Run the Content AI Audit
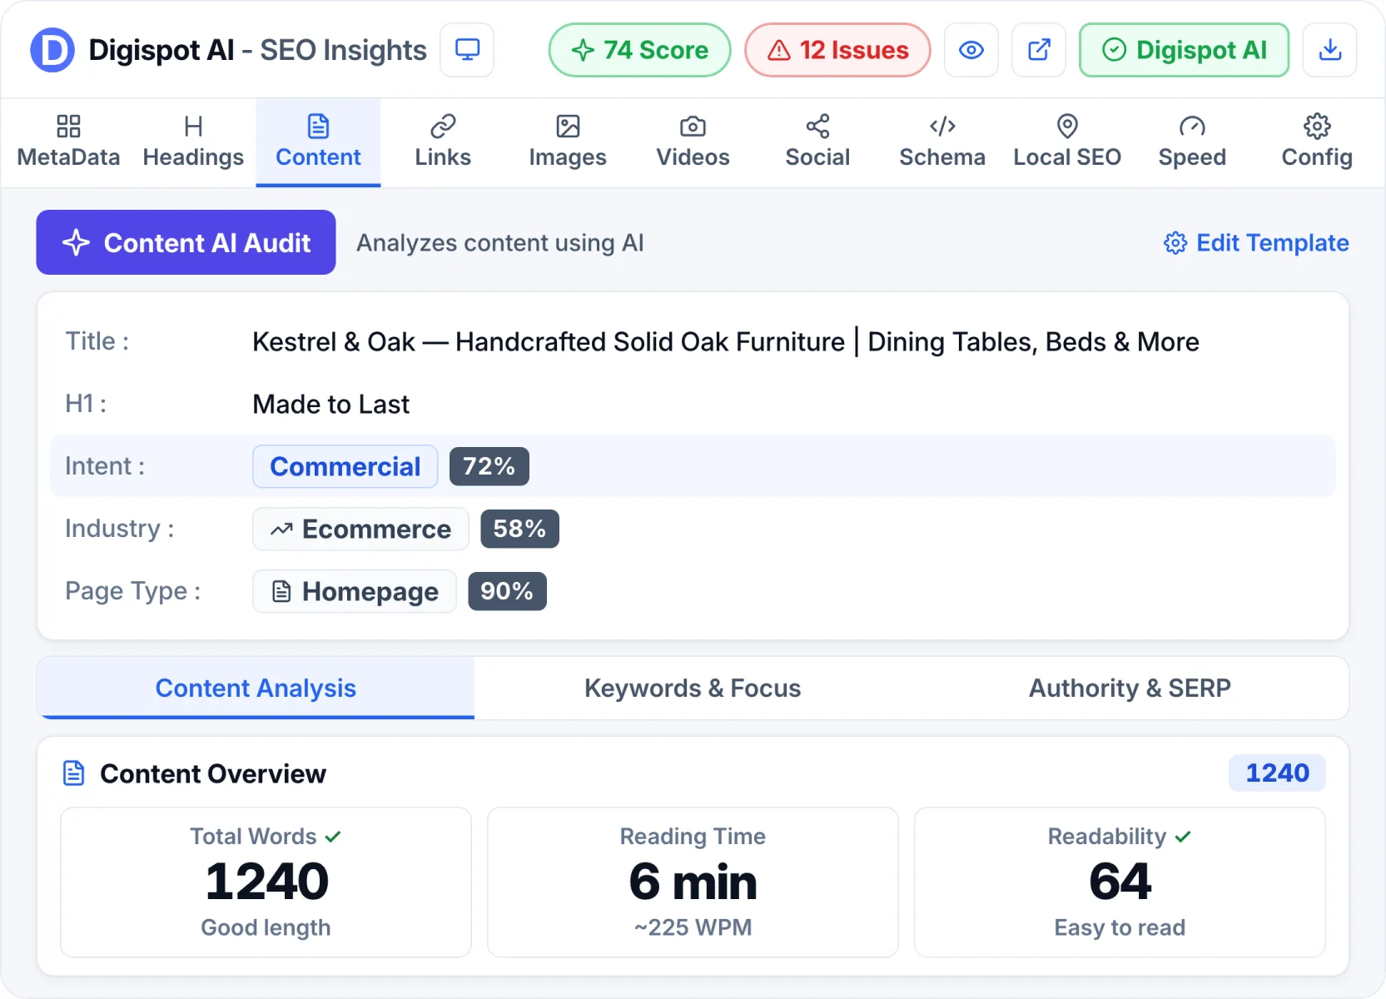The width and height of the screenshot is (1386, 999). pyautogui.click(x=186, y=242)
